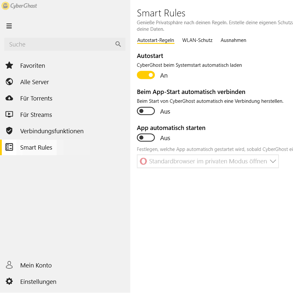Image resolution: width=293 pixels, height=293 pixels.
Task: Switch to the WLAN-Schutz tab
Action: 197,40
